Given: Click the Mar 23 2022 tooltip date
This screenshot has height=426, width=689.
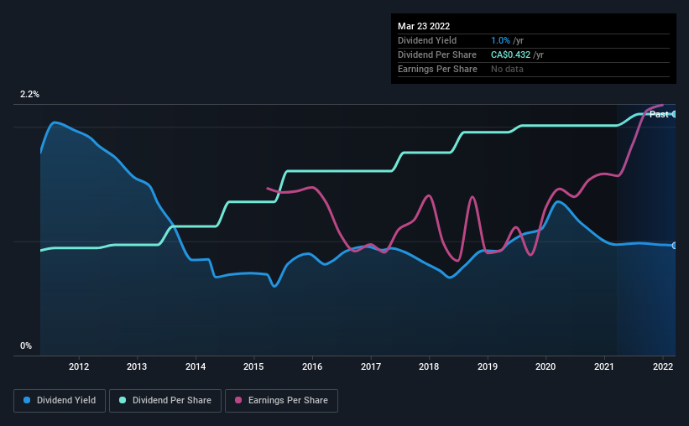Looking at the screenshot, I should point(424,26).
